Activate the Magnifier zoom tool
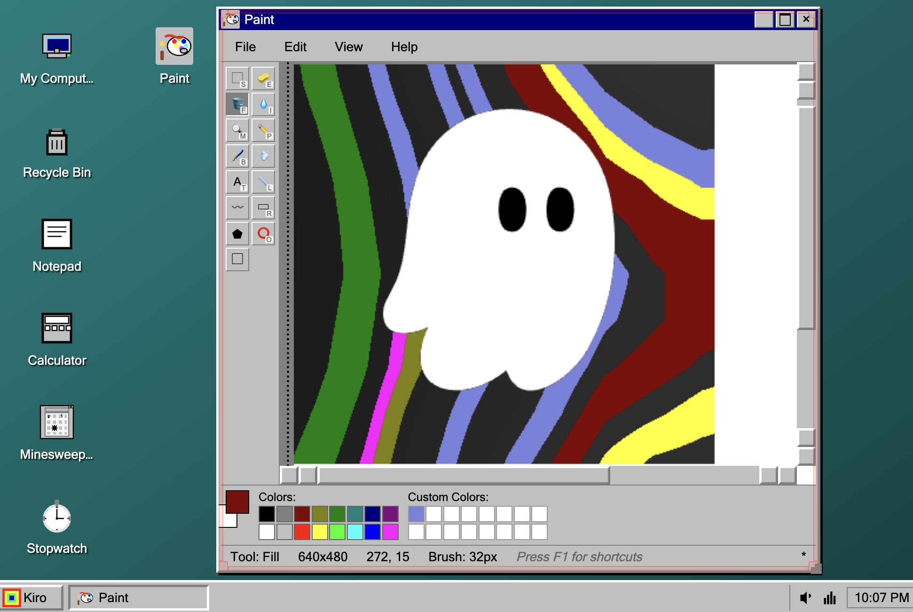913x612 pixels. click(x=237, y=130)
